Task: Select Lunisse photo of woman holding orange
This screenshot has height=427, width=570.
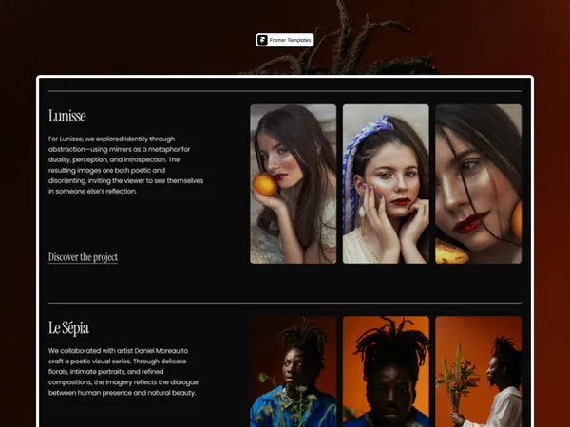Action: click(x=293, y=184)
